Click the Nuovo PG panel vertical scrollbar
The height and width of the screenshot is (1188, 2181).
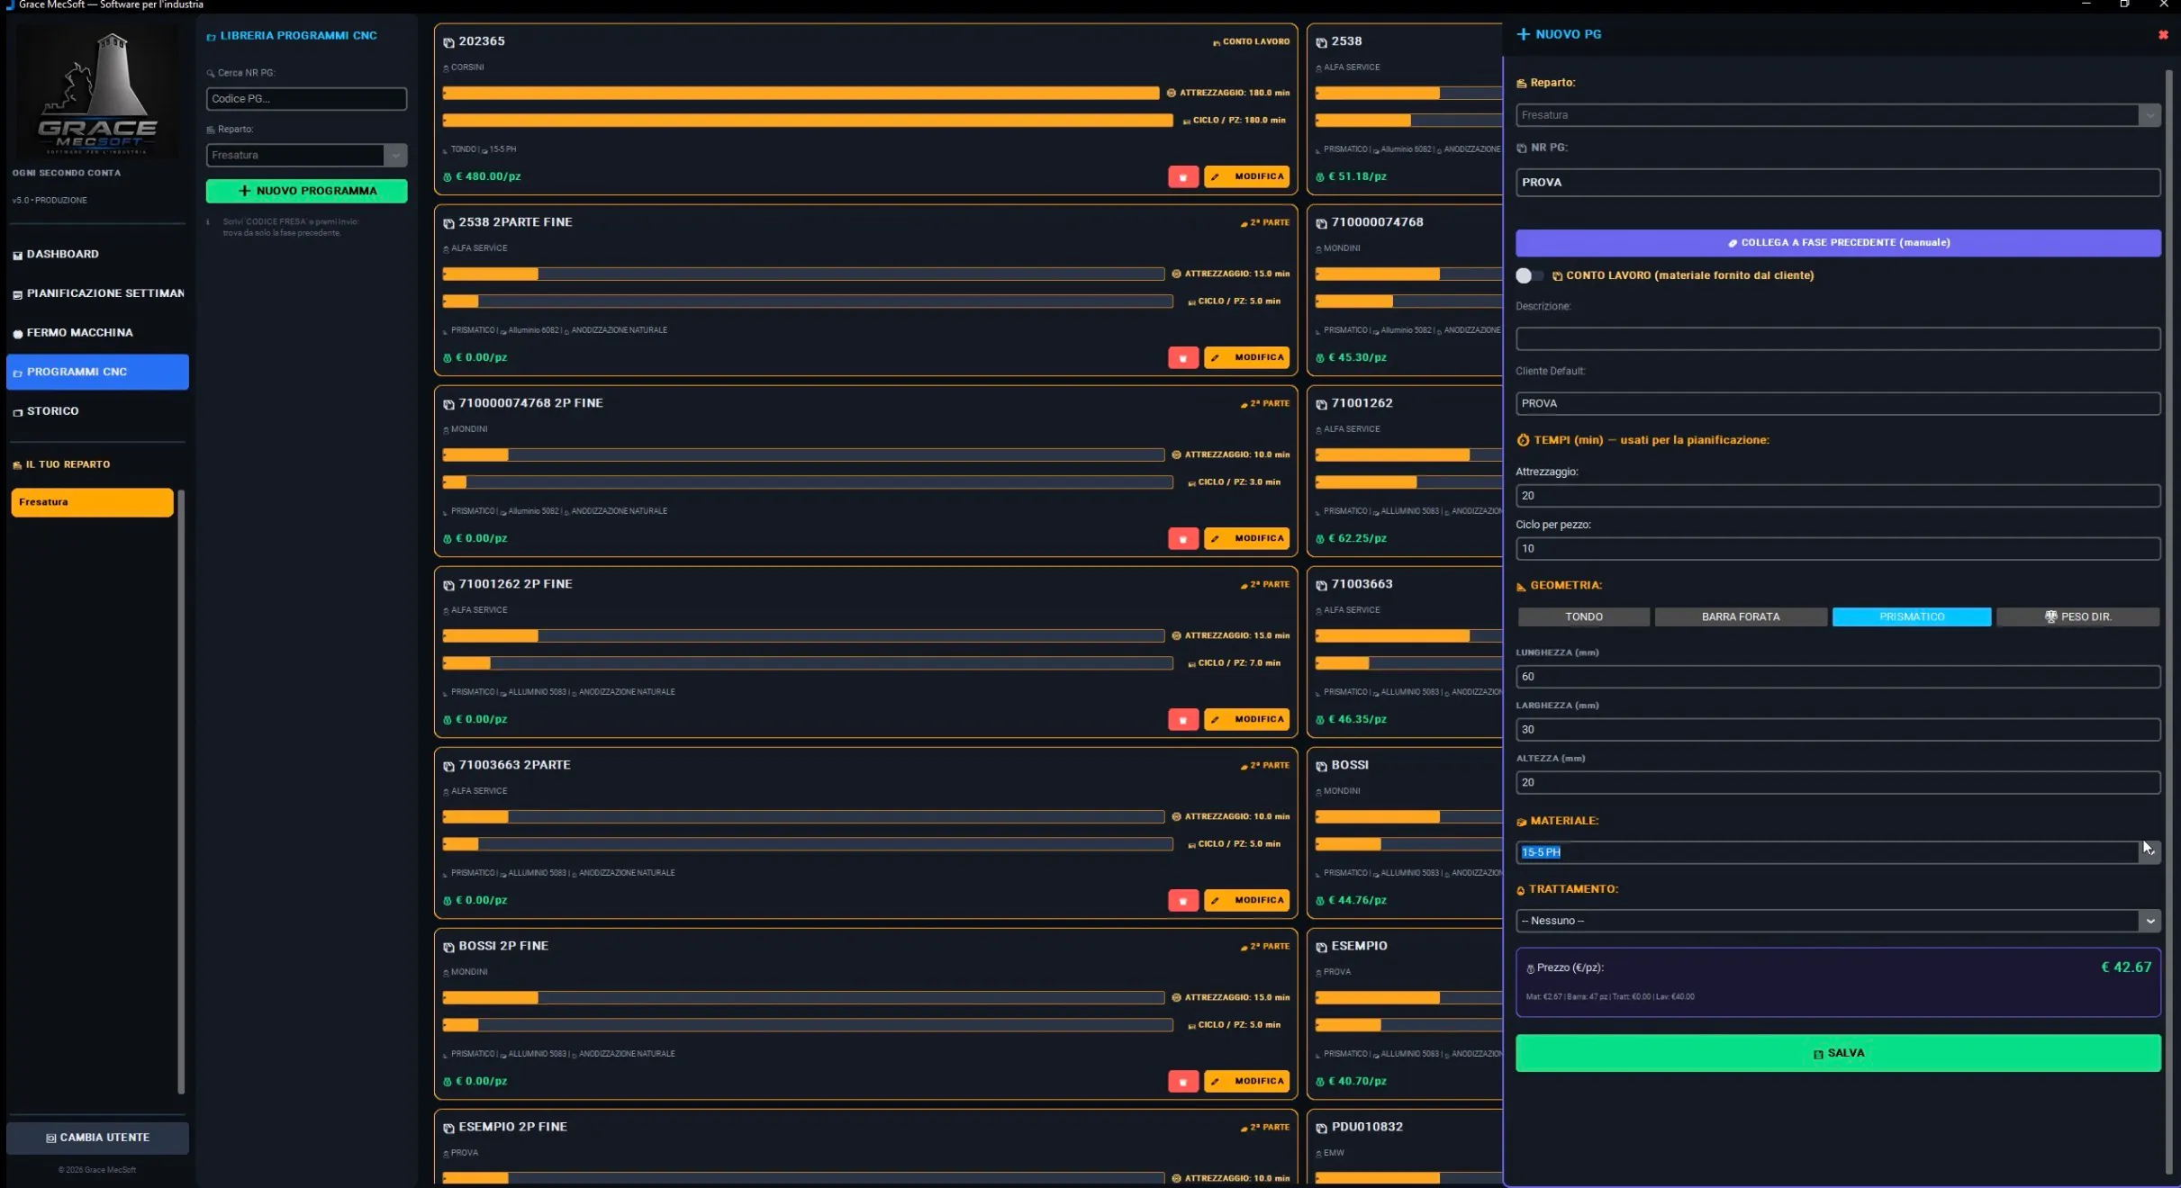2168,621
